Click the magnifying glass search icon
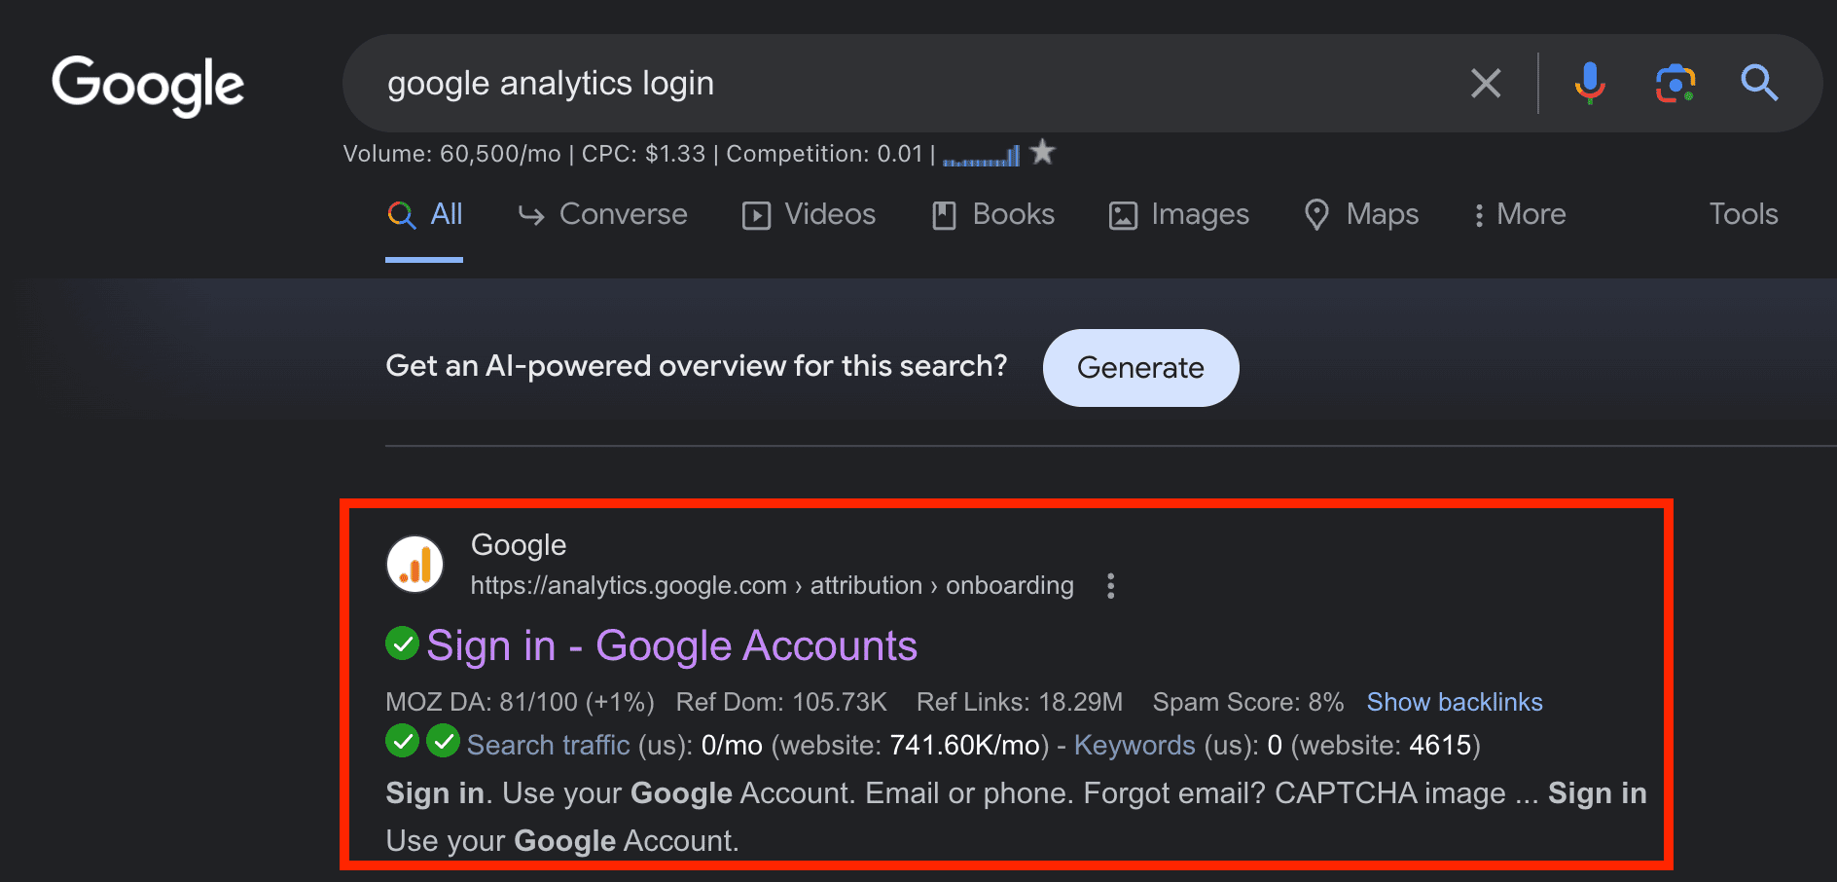 (x=1759, y=84)
